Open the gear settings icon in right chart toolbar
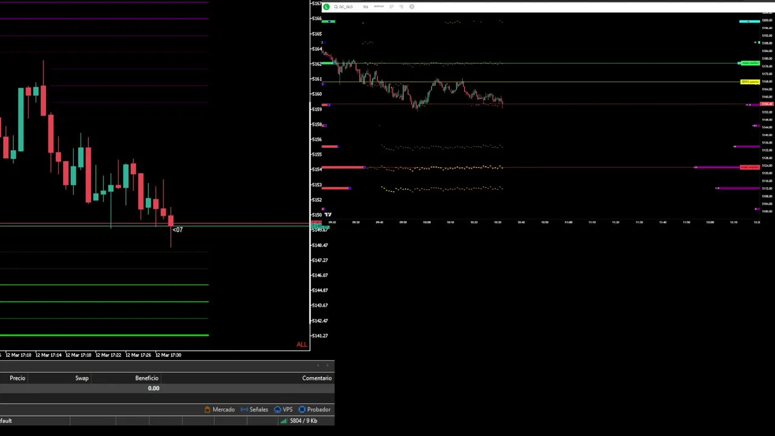This screenshot has width=775, height=436. pyautogui.click(x=412, y=7)
